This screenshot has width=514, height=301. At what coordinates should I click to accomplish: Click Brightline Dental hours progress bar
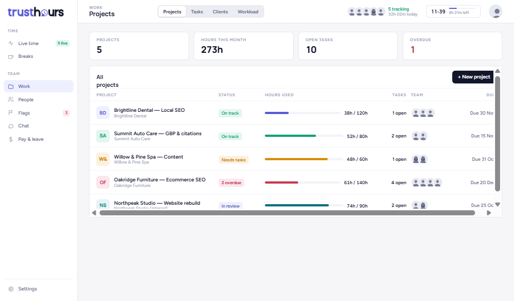click(x=303, y=113)
